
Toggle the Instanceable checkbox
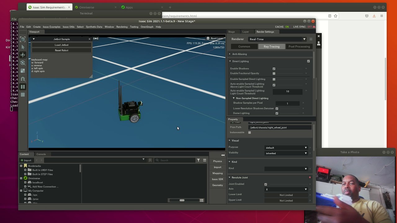click(249, 133)
